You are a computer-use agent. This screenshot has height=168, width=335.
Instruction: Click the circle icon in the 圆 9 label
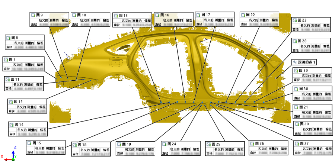[x=33, y=15]
